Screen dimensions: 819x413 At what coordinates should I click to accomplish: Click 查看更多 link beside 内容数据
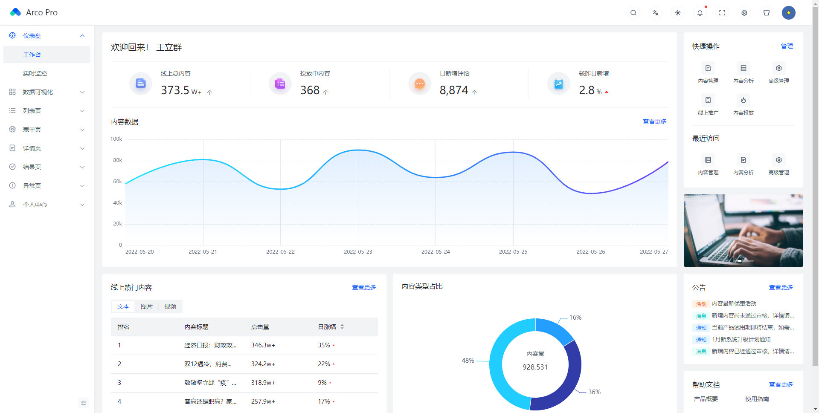[654, 122]
